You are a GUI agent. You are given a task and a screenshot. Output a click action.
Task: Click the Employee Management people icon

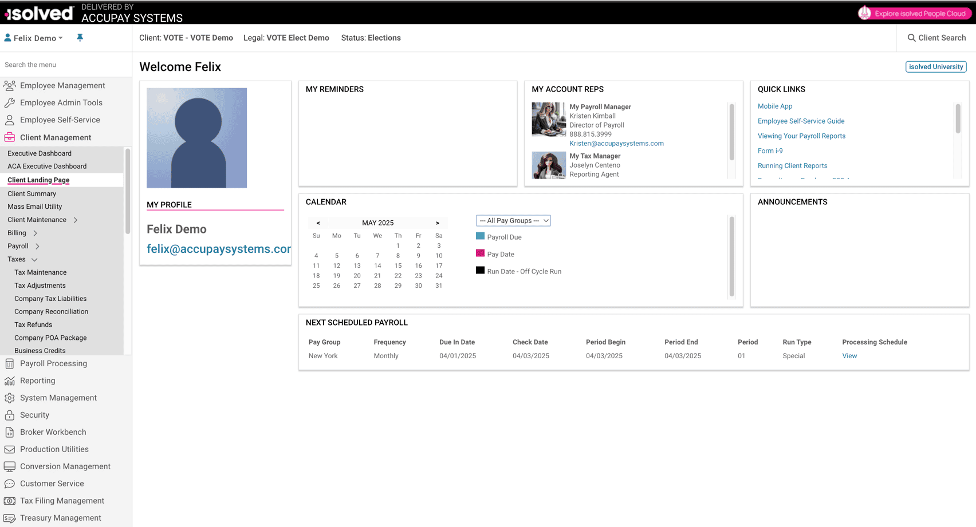click(10, 86)
